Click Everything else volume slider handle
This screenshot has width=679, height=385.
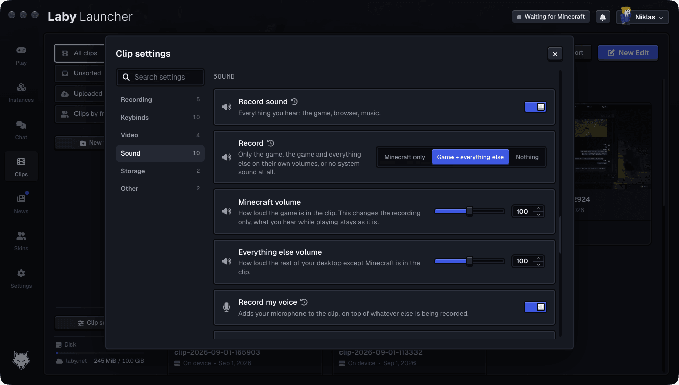(470, 261)
